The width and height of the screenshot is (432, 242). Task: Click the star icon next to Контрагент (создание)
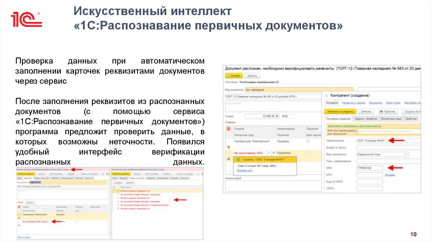(x=327, y=95)
